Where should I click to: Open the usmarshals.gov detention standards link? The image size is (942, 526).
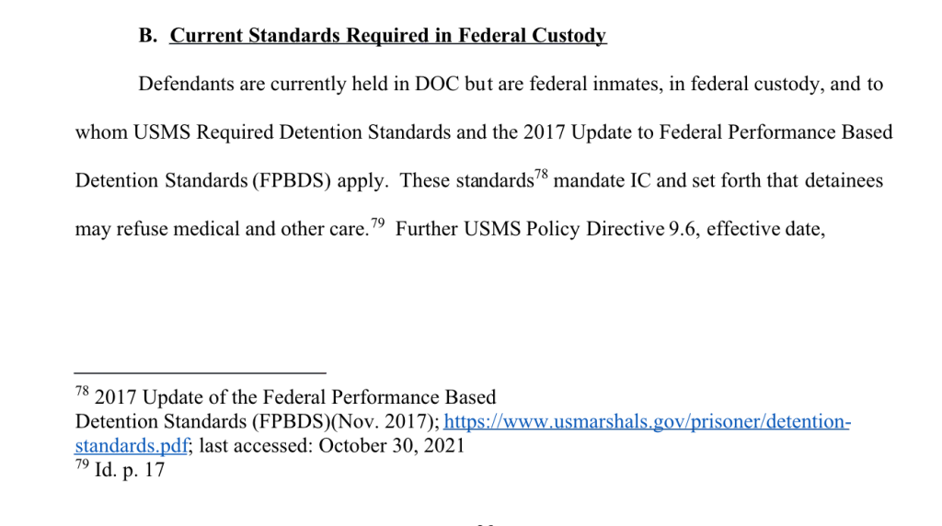pos(647,421)
